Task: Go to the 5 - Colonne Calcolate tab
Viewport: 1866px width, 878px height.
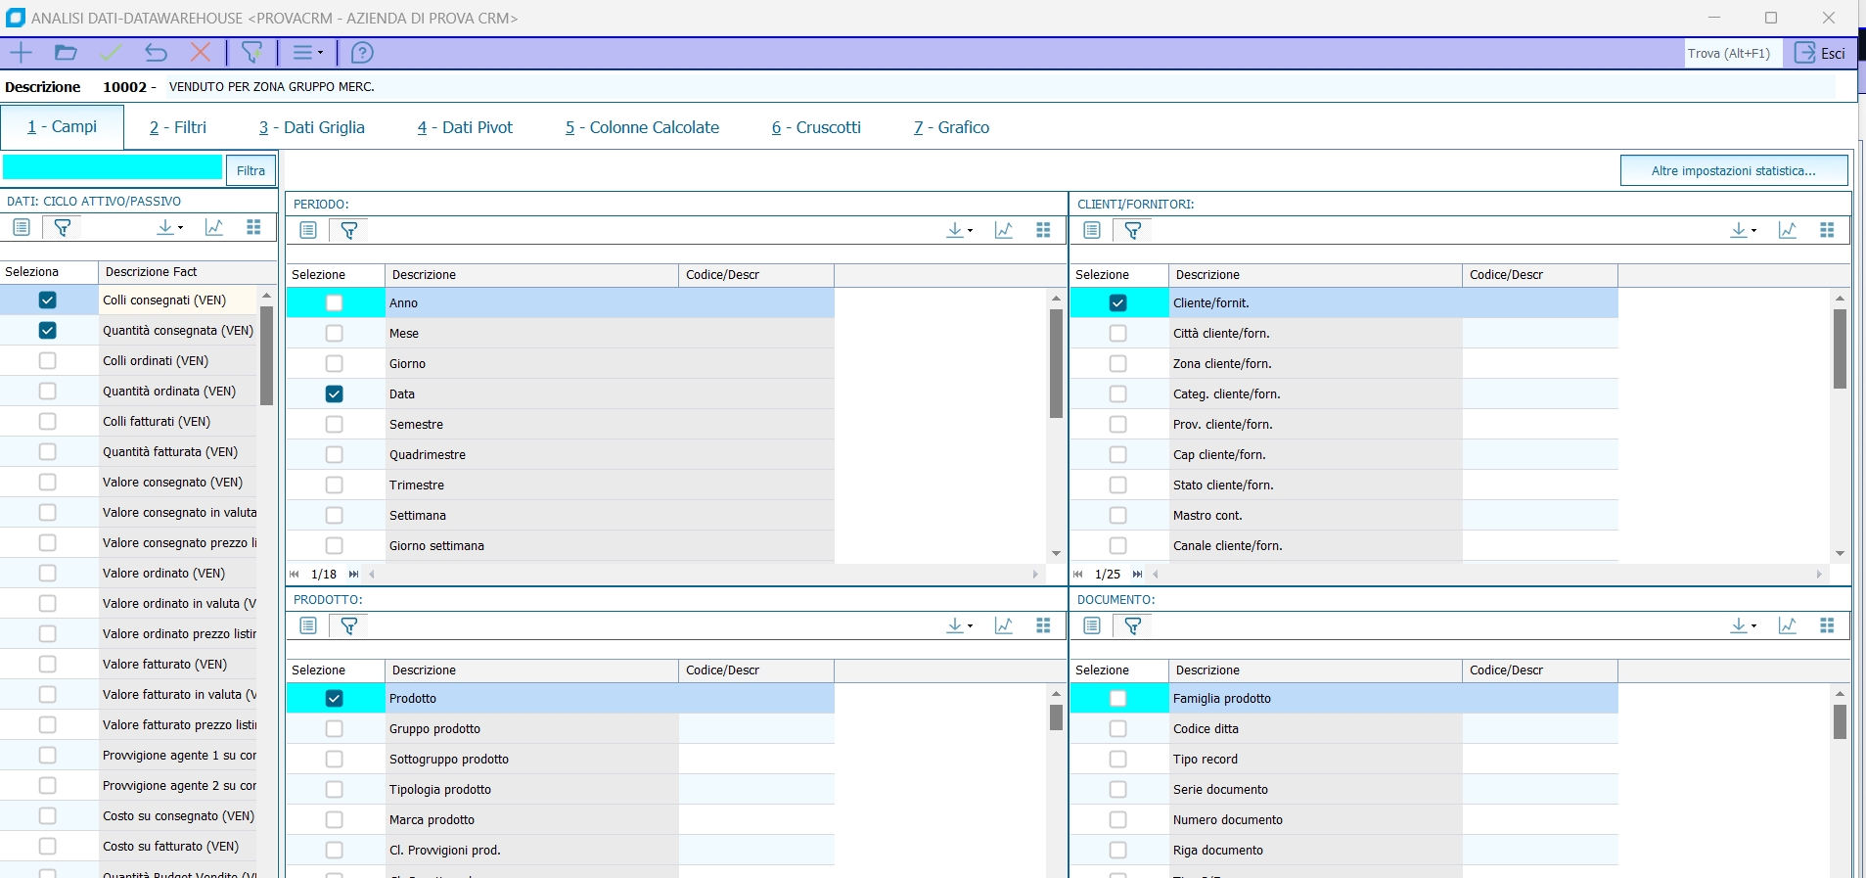Action: pyautogui.click(x=642, y=127)
